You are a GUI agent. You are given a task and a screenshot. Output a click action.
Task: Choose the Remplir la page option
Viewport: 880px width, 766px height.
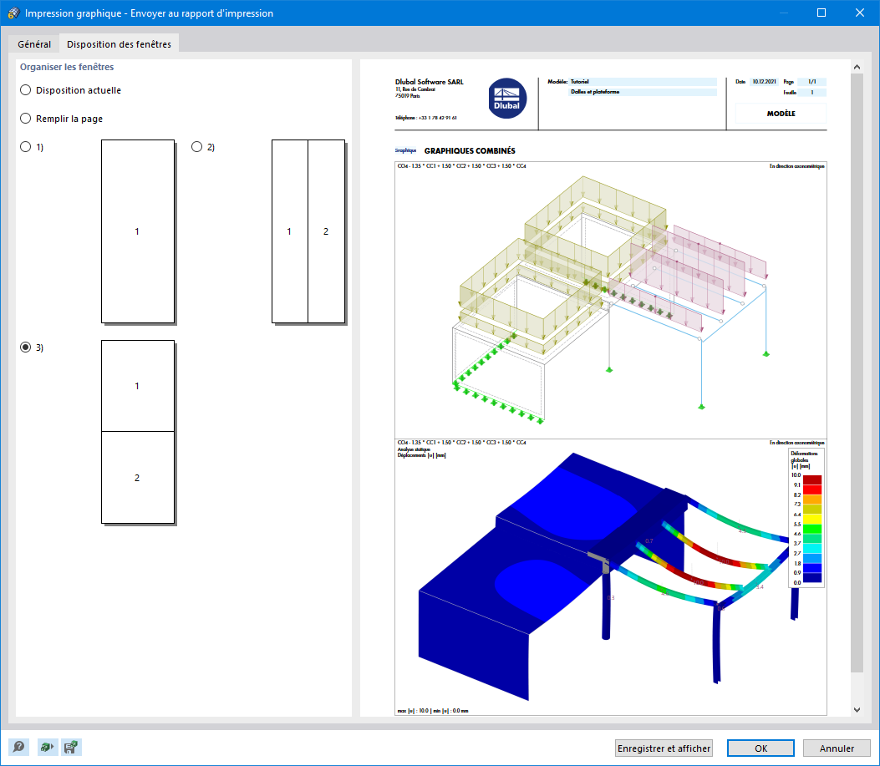(x=25, y=119)
